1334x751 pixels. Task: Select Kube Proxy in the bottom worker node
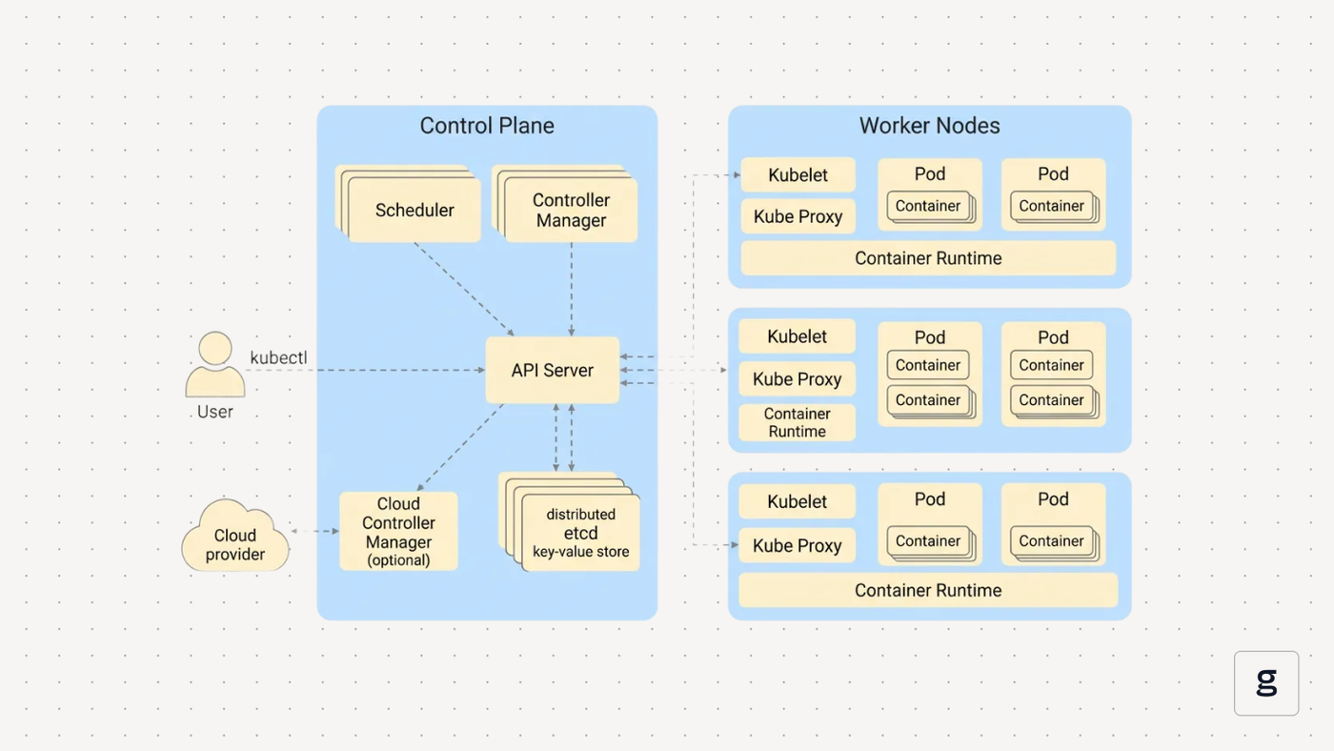(798, 545)
